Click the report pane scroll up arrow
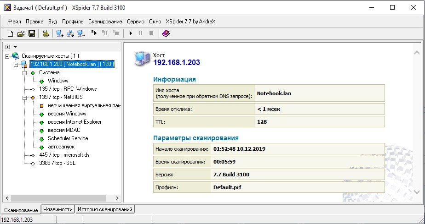The image size is (425, 224). pos(417,53)
